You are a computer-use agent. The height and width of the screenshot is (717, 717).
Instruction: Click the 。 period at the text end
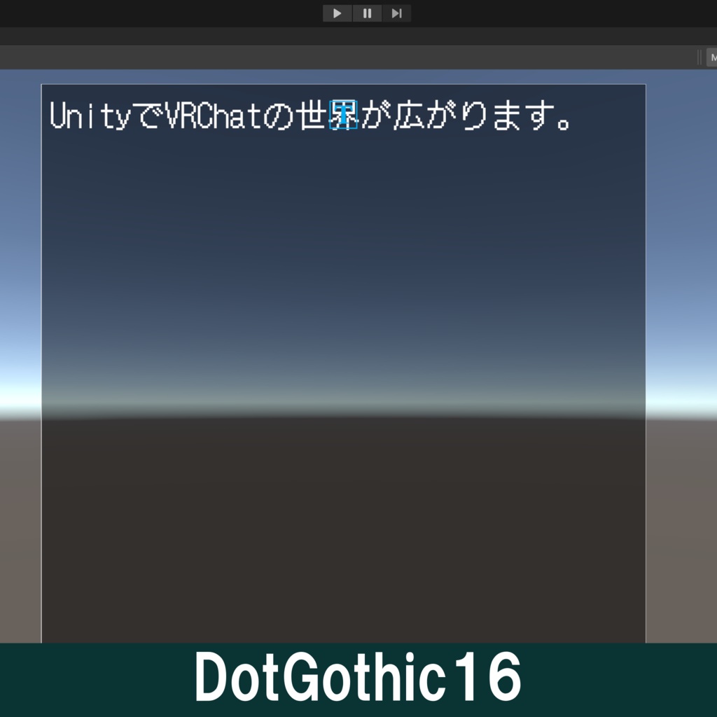coord(560,120)
